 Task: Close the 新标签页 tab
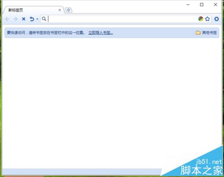pyautogui.click(x=60, y=10)
